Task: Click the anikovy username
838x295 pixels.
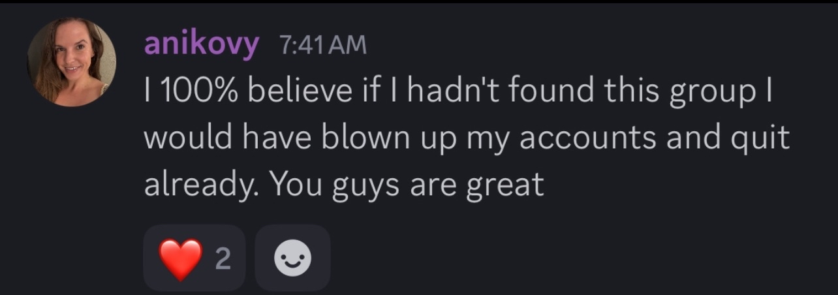Action: (200, 44)
